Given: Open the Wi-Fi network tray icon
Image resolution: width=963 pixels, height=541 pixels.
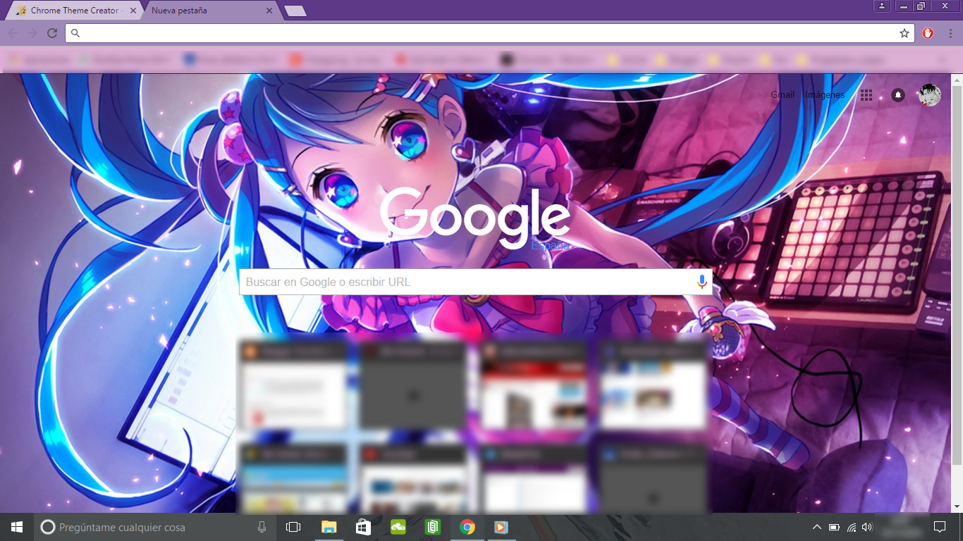Looking at the screenshot, I should tap(852, 527).
